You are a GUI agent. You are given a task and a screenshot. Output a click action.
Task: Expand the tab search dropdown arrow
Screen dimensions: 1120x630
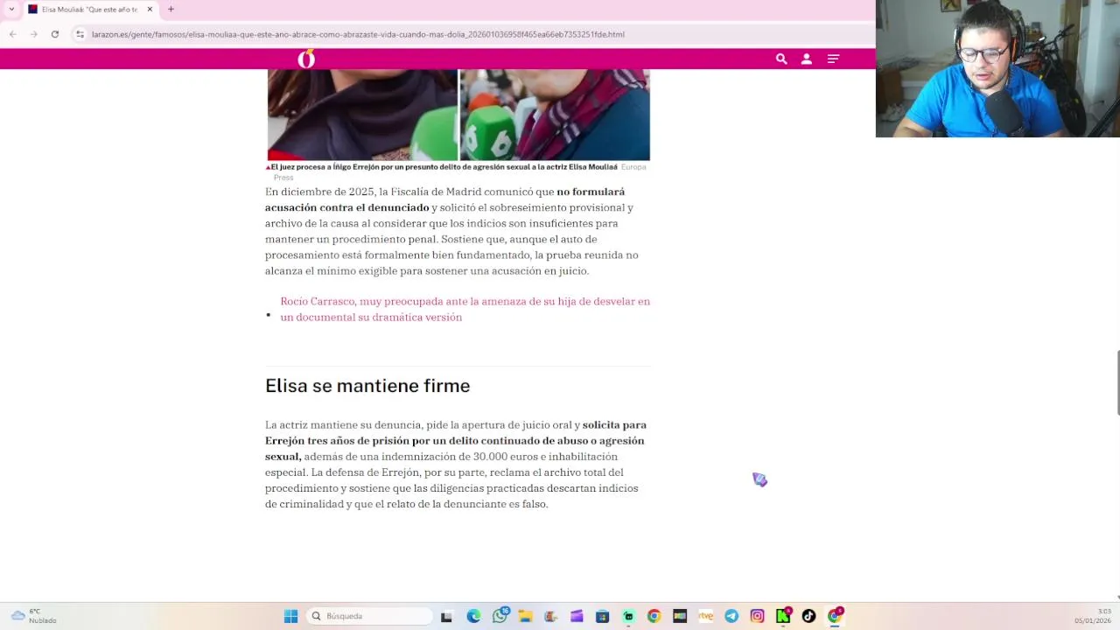[x=11, y=9]
